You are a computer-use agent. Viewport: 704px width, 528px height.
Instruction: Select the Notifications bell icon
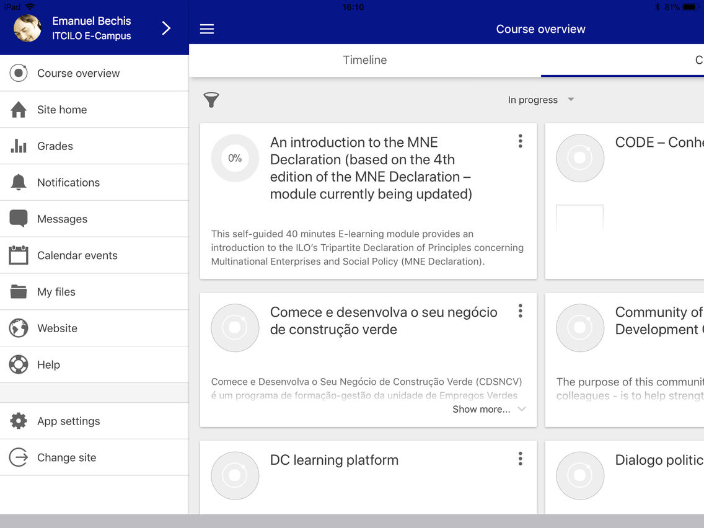(18, 182)
